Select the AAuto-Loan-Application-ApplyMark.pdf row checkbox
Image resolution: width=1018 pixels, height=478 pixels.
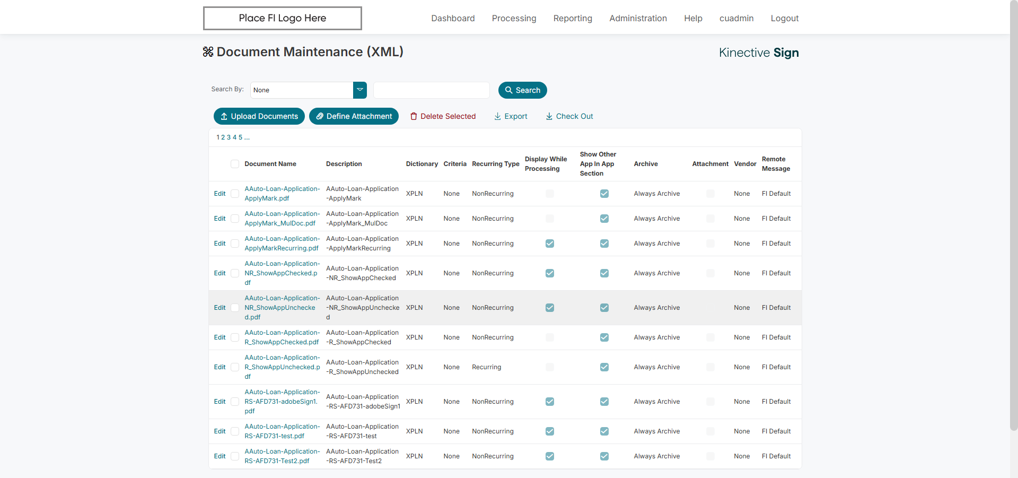click(235, 194)
